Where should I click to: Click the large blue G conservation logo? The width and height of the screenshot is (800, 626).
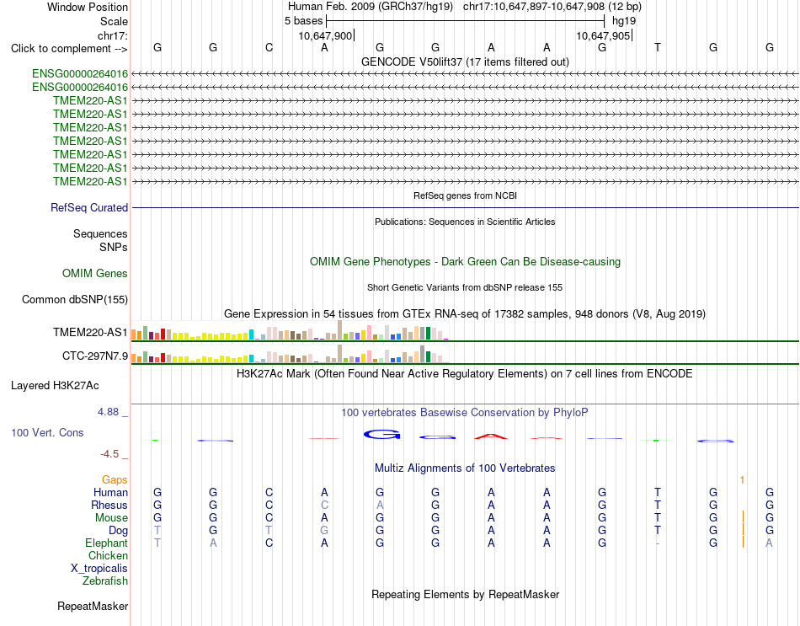coord(381,435)
